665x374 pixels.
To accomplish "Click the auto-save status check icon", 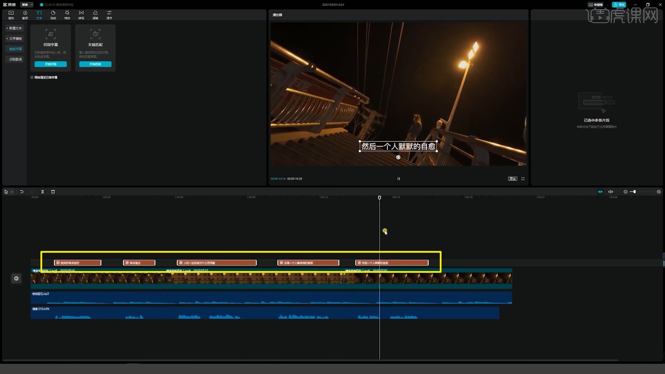I will click(42, 5).
